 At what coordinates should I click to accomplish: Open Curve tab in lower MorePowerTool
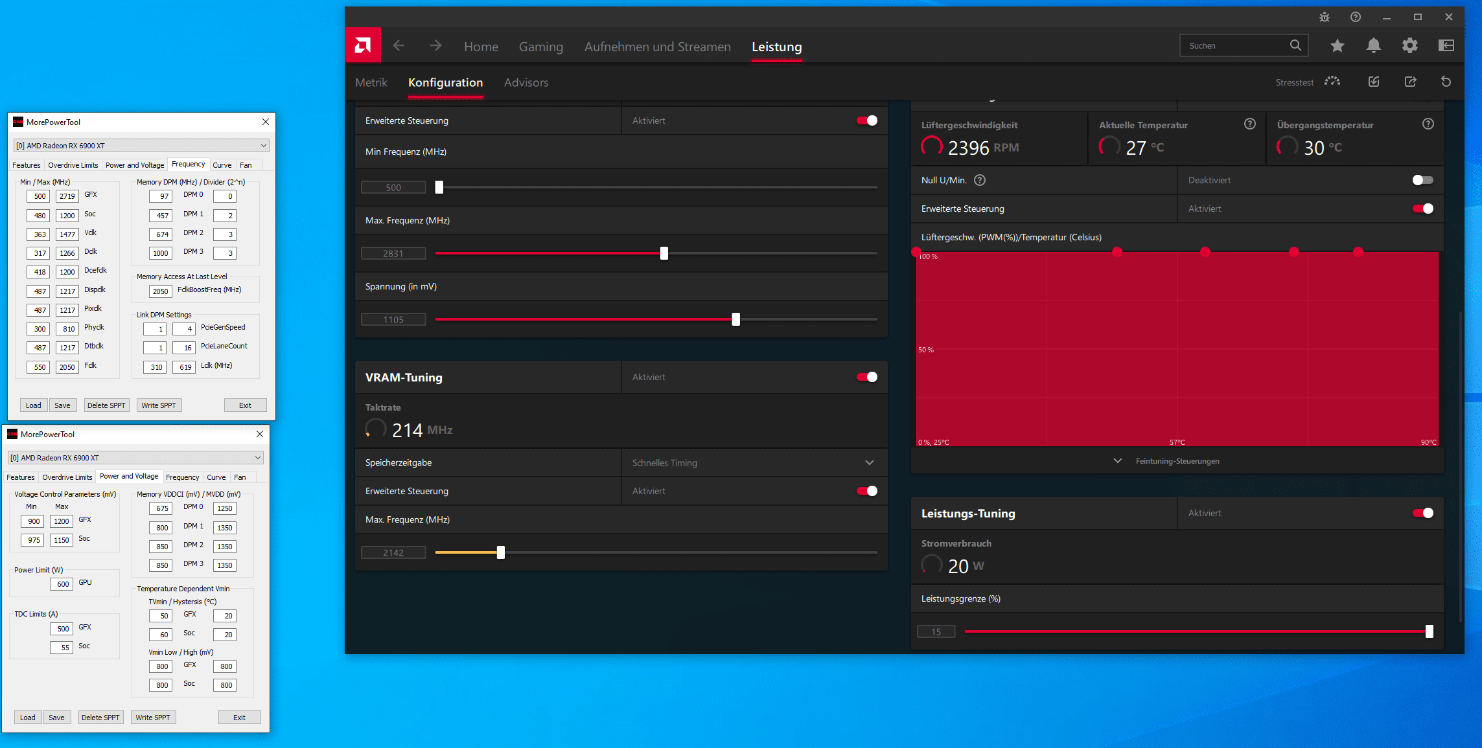click(x=216, y=477)
